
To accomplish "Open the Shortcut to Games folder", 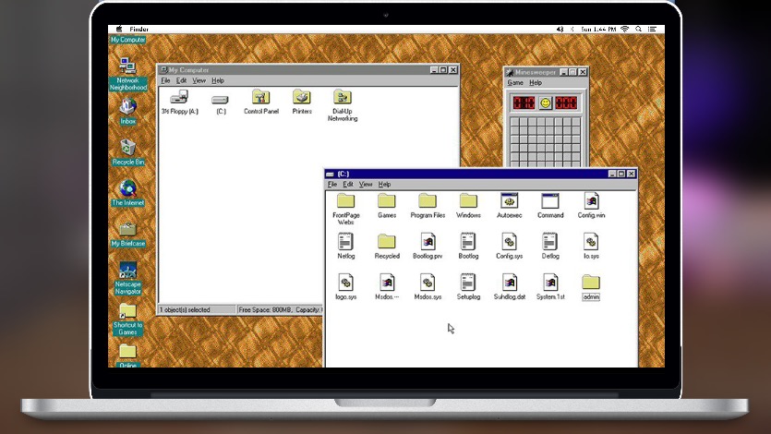I will click(x=127, y=319).
